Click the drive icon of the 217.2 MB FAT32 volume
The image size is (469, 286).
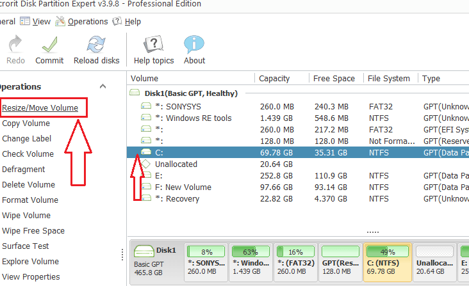[146, 129]
